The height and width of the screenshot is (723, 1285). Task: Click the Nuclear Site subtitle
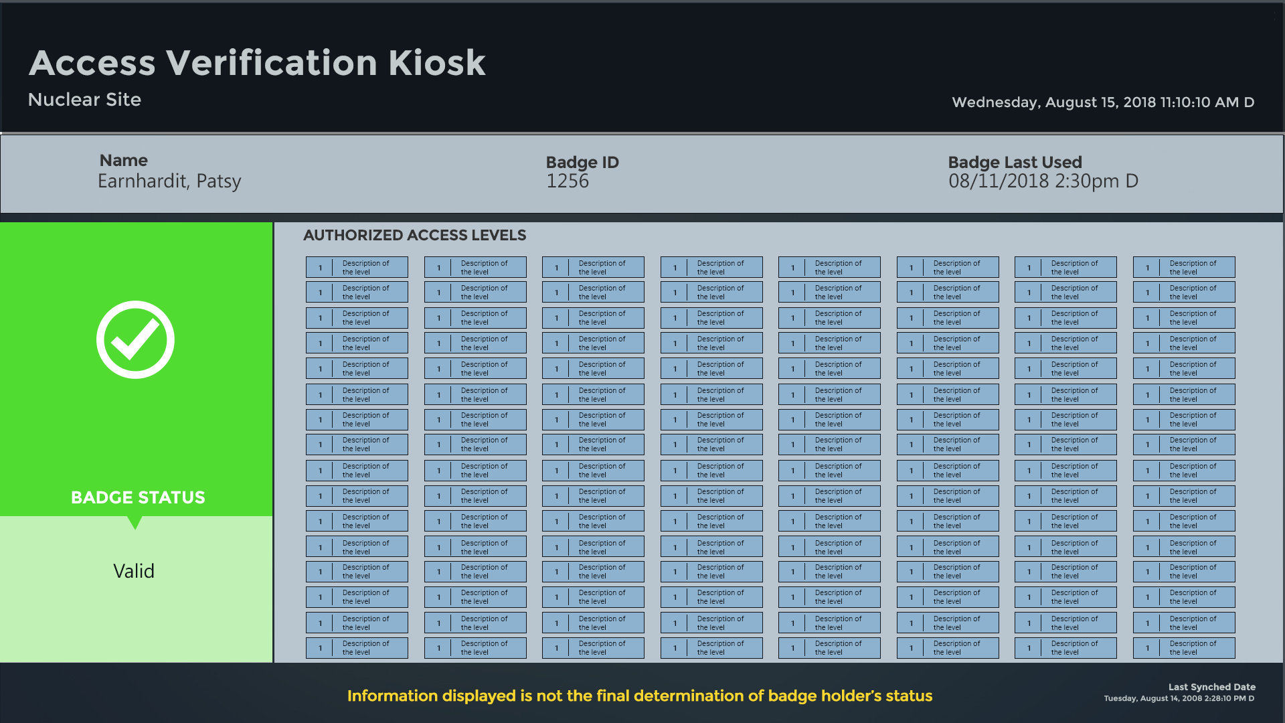pyautogui.click(x=85, y=100)
